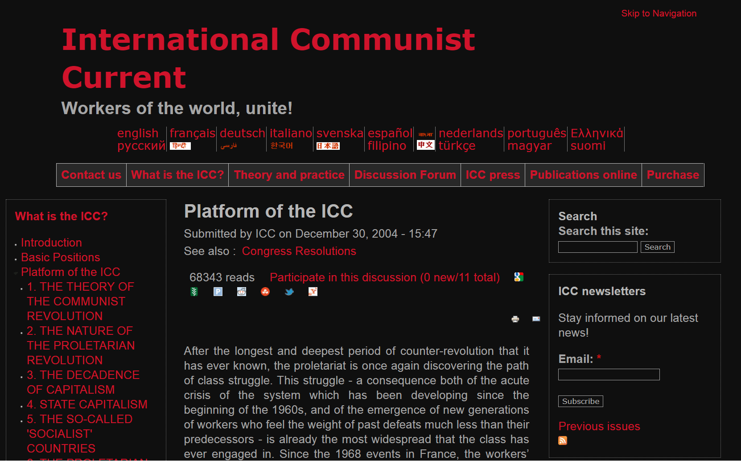
Task: Open the newsletter RSS feed icon
Action: pos(563,440)
